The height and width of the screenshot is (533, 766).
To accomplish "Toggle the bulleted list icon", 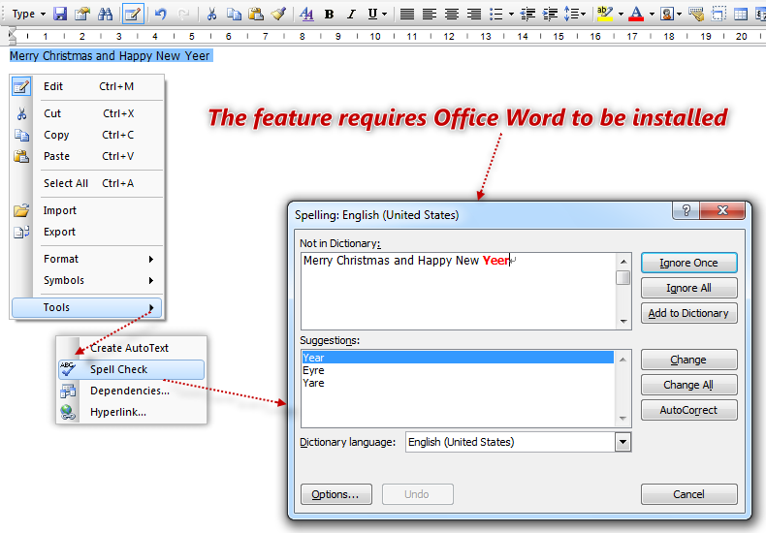I will point(496,14).
